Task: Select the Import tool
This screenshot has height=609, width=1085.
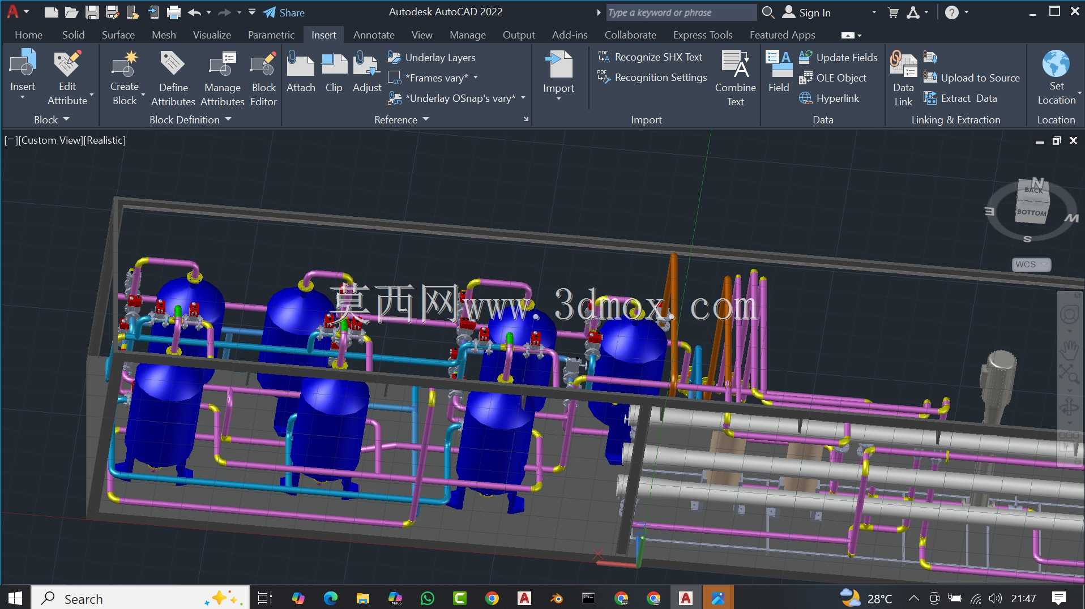Action: tap(558, 71)
